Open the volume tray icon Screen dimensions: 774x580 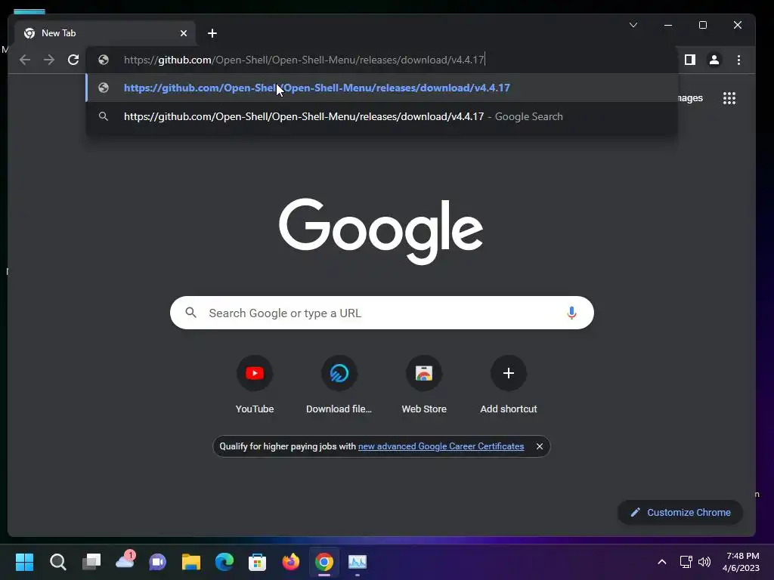tap(704, 562)
